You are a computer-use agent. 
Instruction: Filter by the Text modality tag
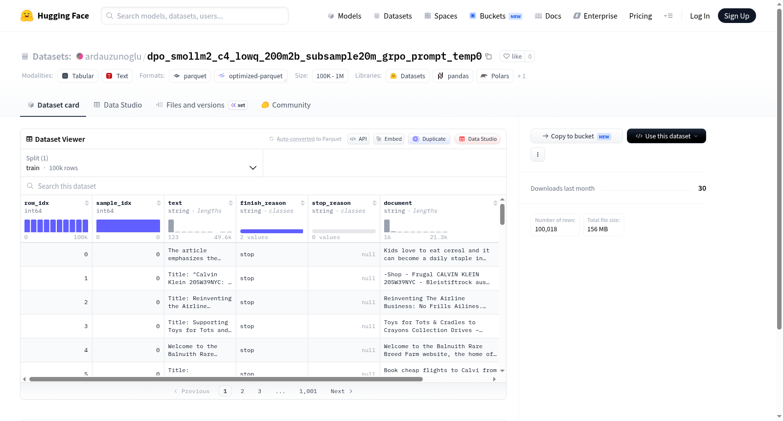pyautogui.click(x=117, y=76)
